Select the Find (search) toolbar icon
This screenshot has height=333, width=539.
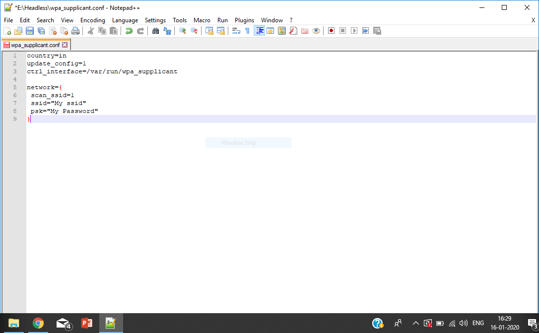(x=155, y=30)
